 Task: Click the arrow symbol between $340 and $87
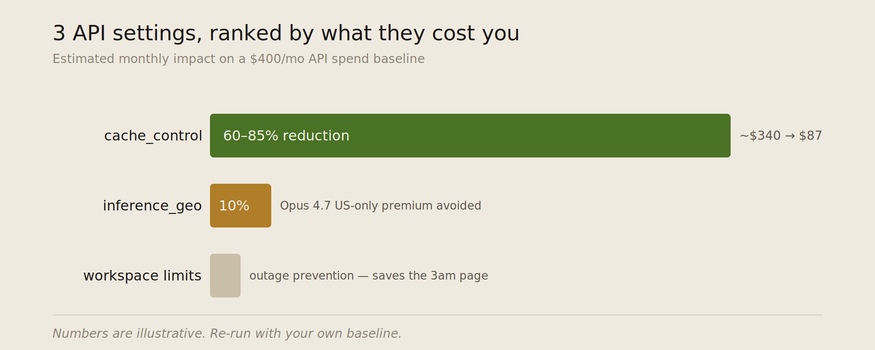point(790,136)
